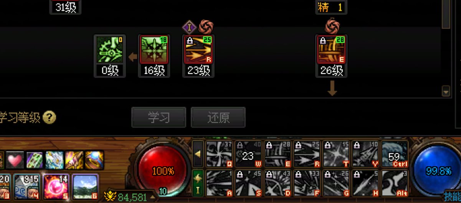Screen dimensions: 461x203
Task: Click the heart buff icon
Action: 15,160
